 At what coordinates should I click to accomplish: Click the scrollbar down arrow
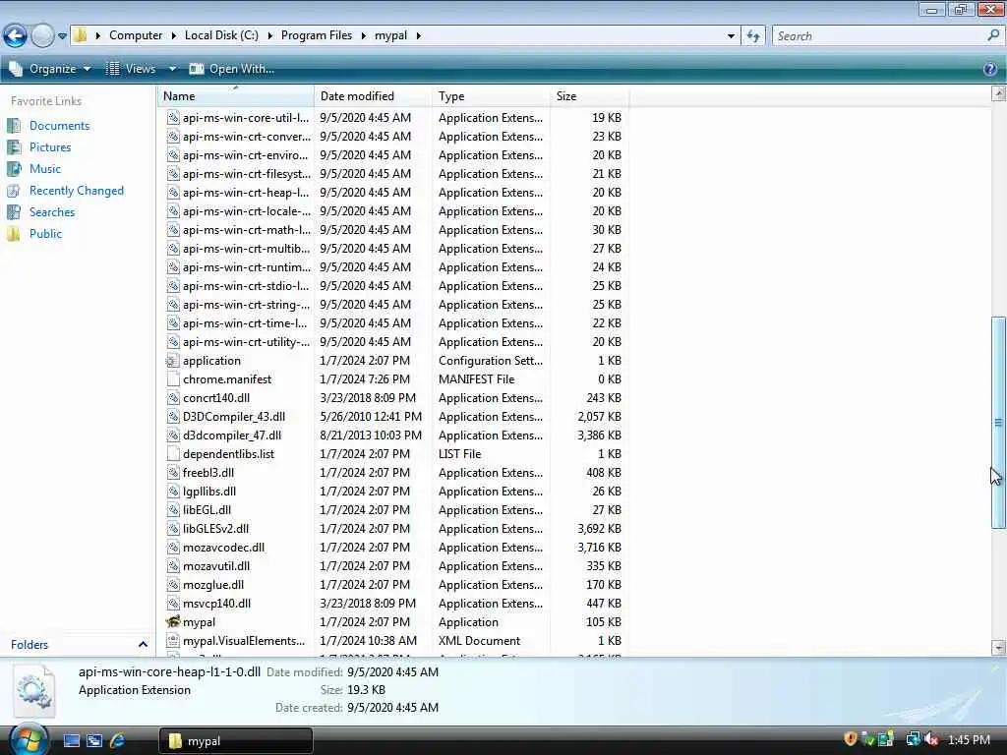(998, 647)
